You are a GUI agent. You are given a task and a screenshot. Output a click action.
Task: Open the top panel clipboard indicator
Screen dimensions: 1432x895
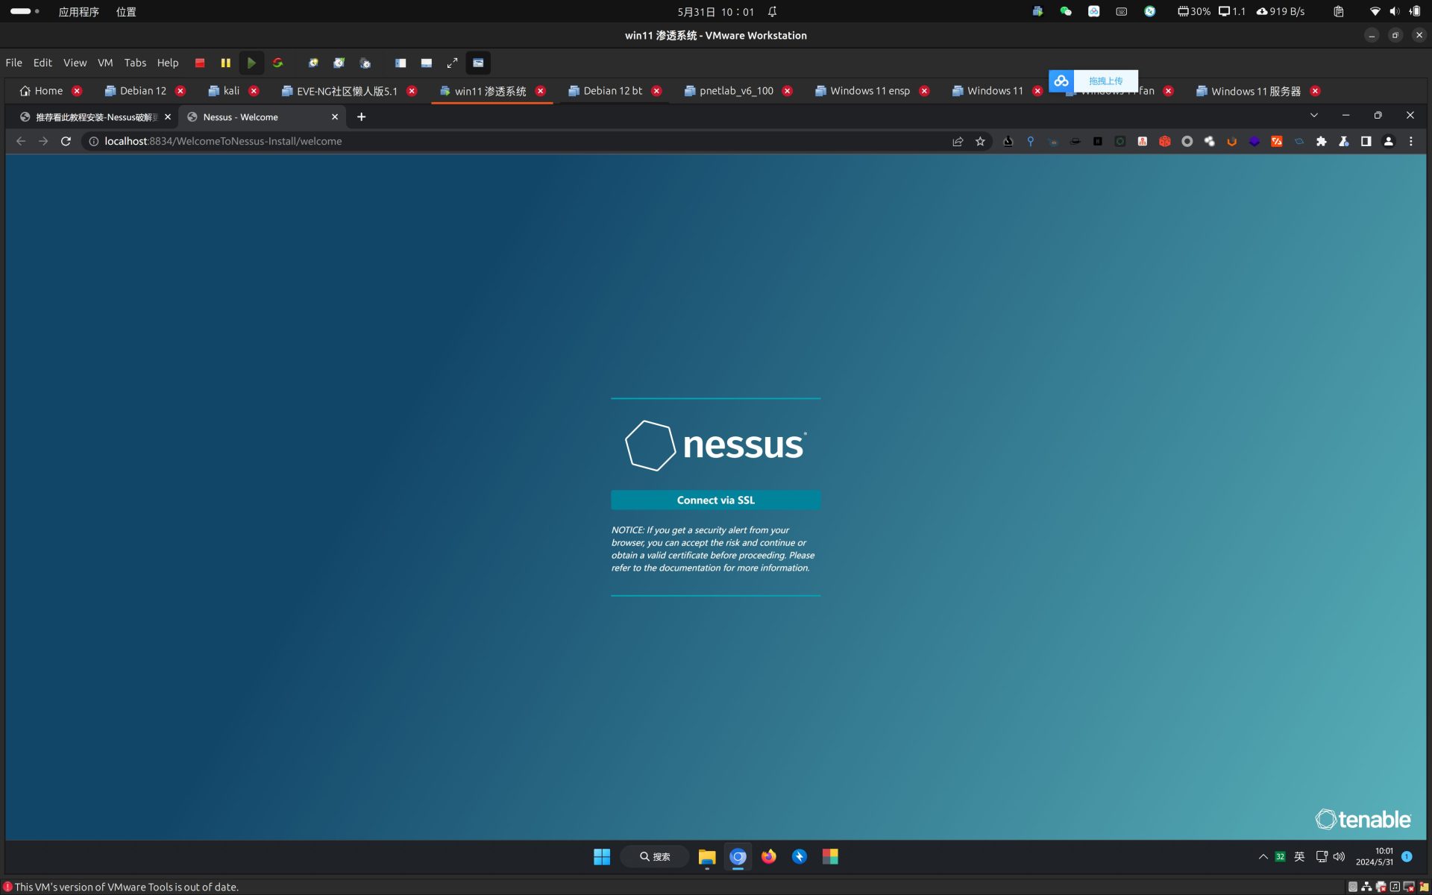1338,11
